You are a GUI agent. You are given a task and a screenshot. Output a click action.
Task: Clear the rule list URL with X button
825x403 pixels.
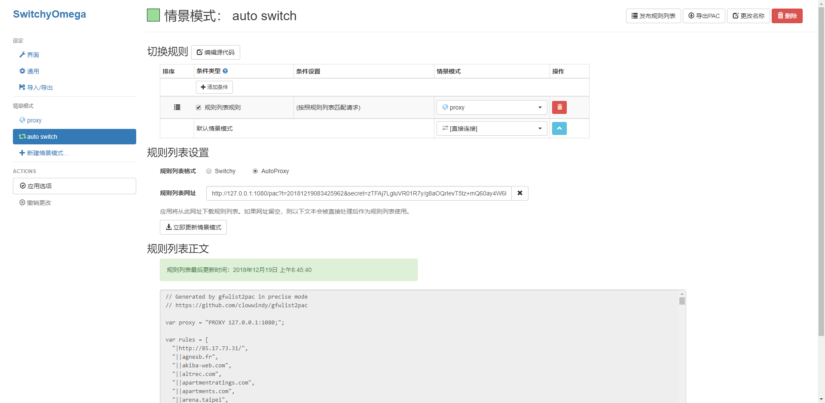point(520,193)
